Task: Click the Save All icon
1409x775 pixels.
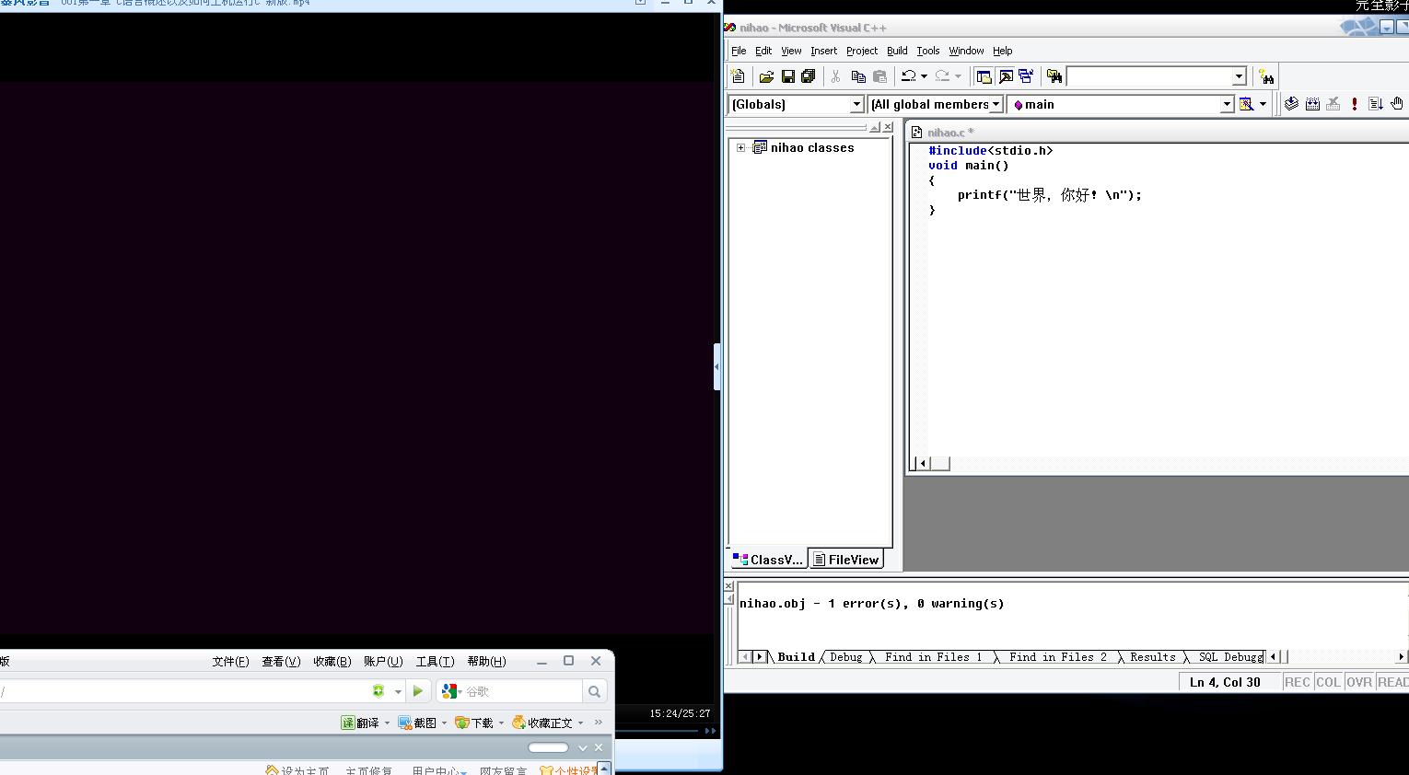Action: click(809, 76)
